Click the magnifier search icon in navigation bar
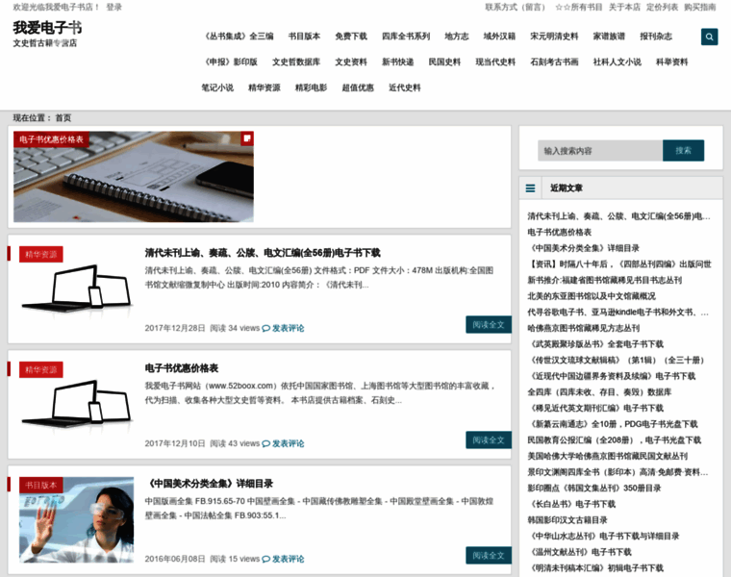Screen dimensions: 731x577 (x=710, y=38)
